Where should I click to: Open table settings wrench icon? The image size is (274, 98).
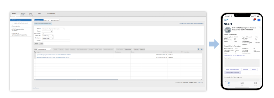[201, 49]
